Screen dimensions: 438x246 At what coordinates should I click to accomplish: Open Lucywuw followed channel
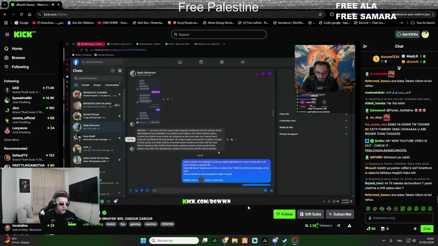(29, 130)
